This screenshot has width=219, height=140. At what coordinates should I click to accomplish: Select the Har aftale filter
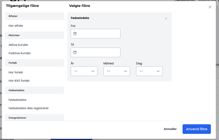[x=16, y=26]
